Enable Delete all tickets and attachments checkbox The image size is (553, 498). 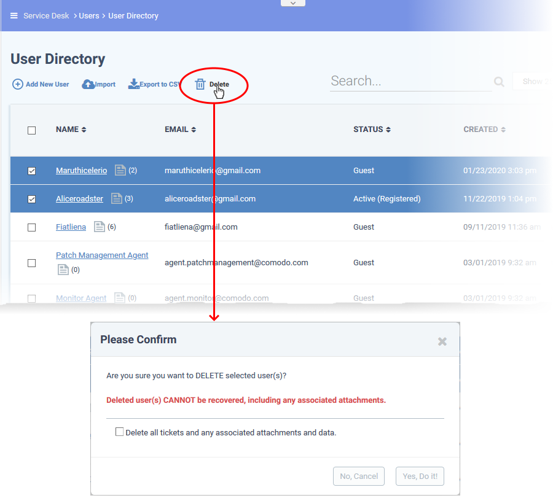(x=120, y=432)
